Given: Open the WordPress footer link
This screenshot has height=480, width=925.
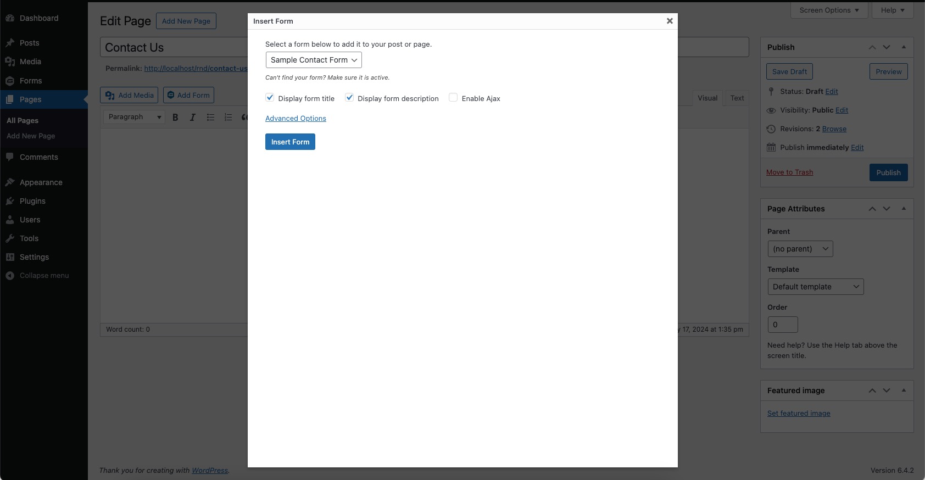Looking at the screenshot, I should pyautogui.click(x=210, y=470).
